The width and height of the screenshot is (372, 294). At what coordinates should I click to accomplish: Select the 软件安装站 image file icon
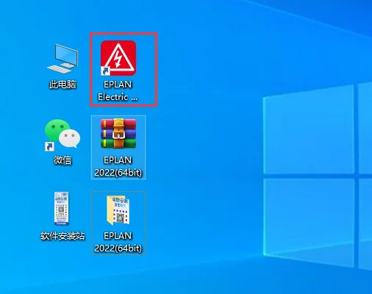(62, 209)
